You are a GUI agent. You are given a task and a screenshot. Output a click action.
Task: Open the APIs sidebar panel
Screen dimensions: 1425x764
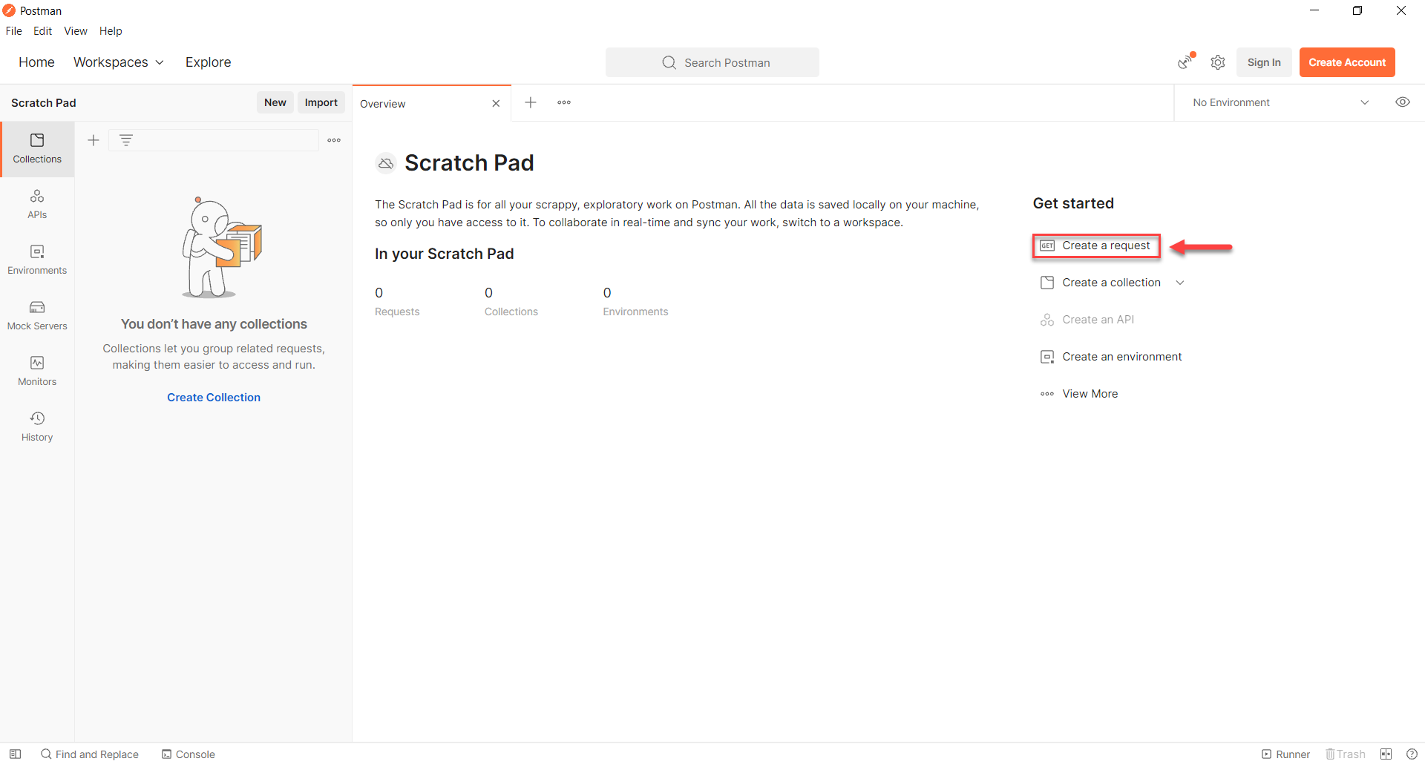(x=37, y=204)
